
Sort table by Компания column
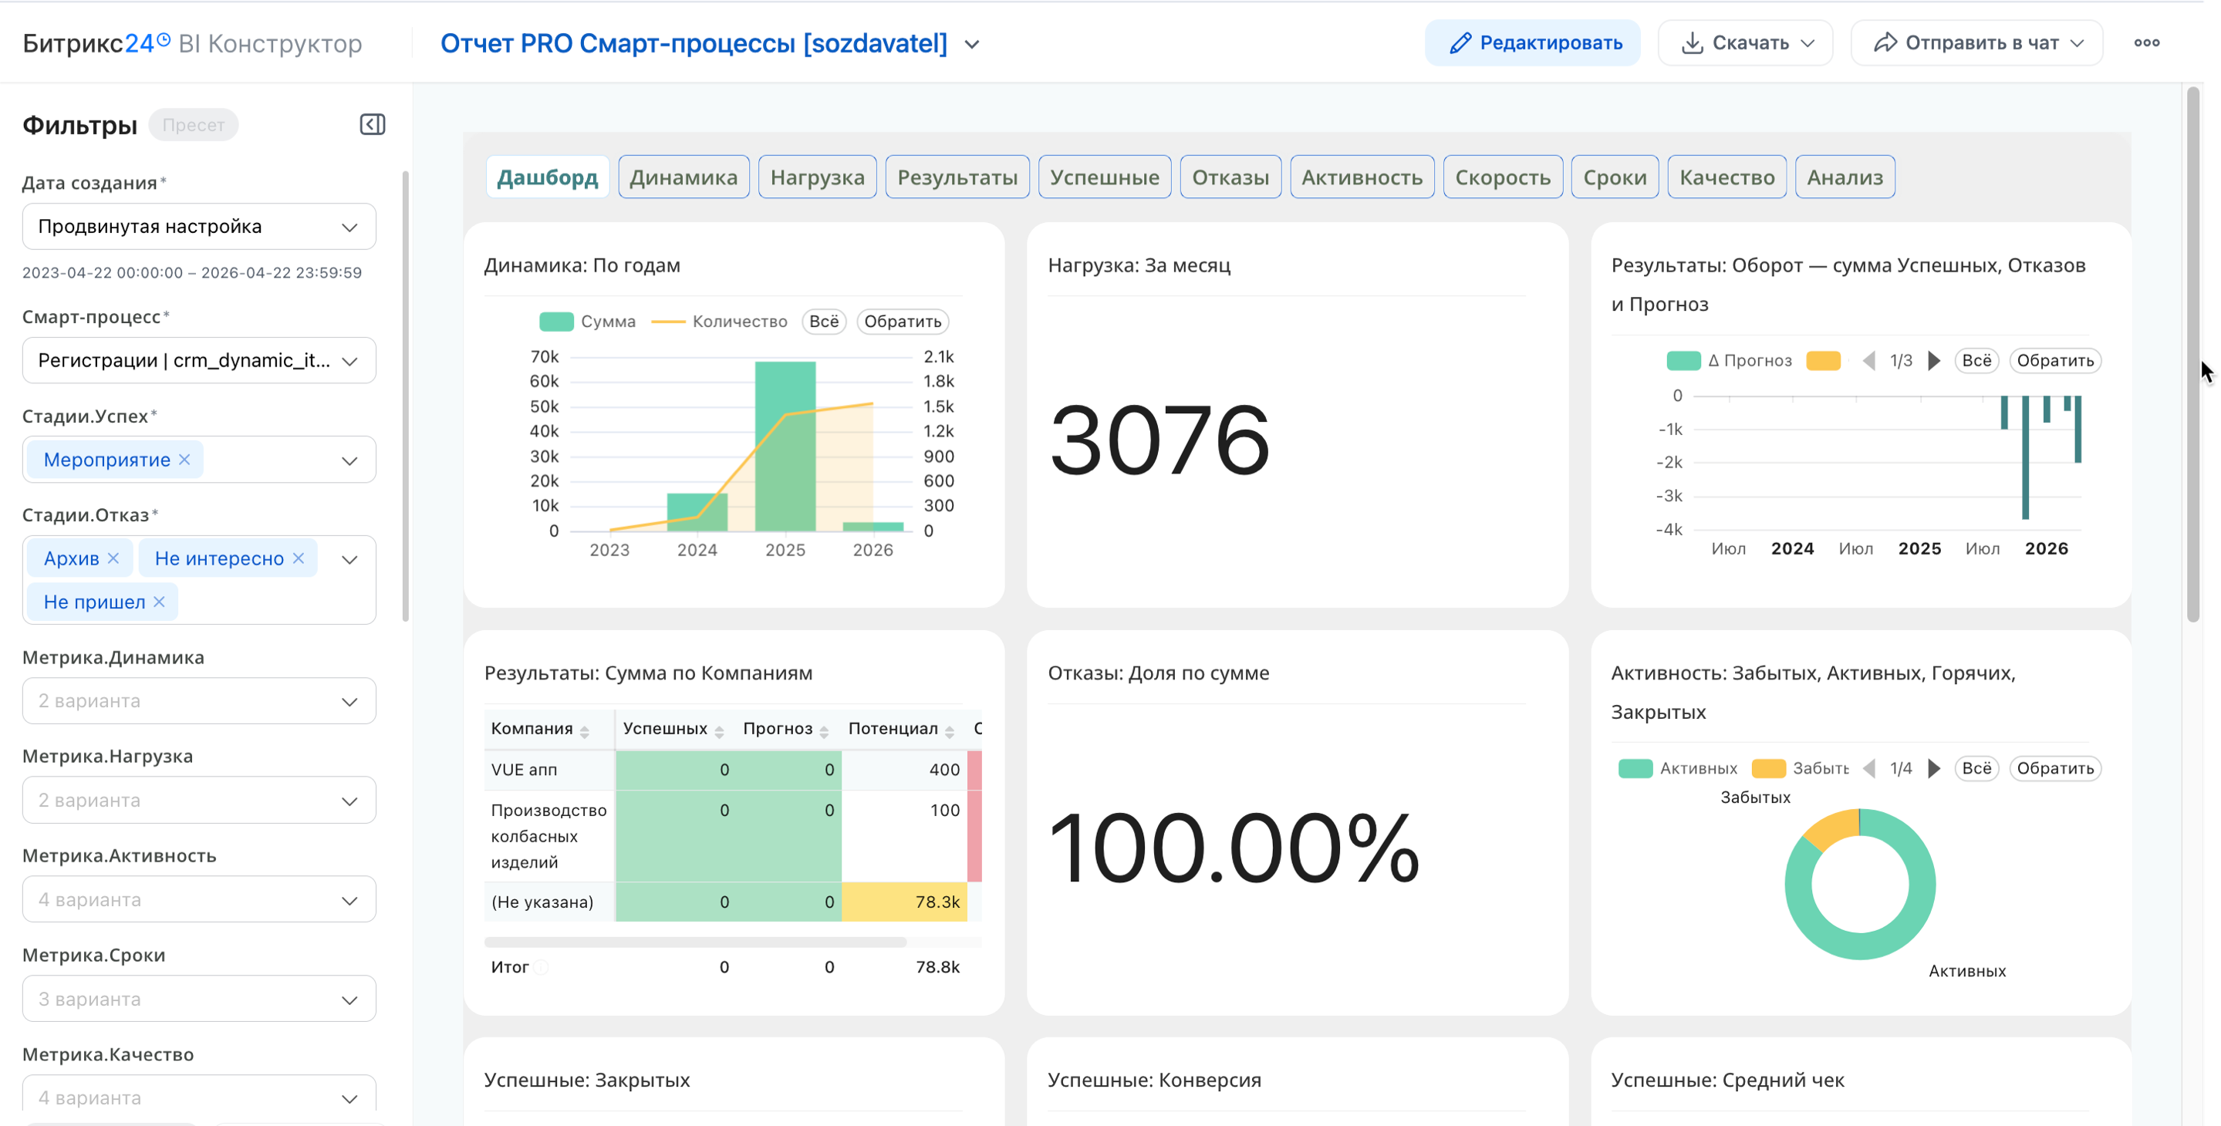pos(584,731)
